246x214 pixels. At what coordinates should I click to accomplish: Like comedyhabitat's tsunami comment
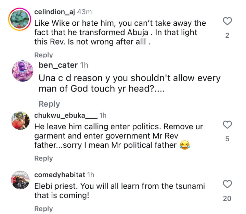click(227, 184)
